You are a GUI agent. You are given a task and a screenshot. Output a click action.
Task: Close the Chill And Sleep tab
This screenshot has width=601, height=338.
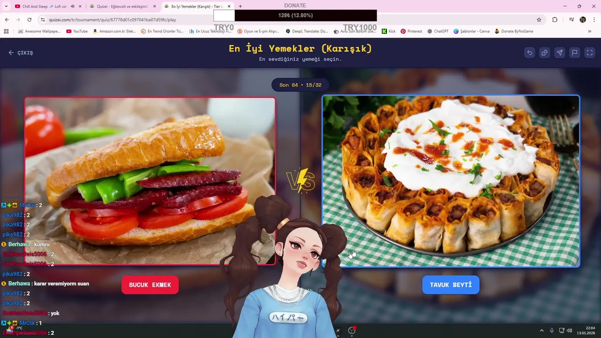(x=80, y=7)
